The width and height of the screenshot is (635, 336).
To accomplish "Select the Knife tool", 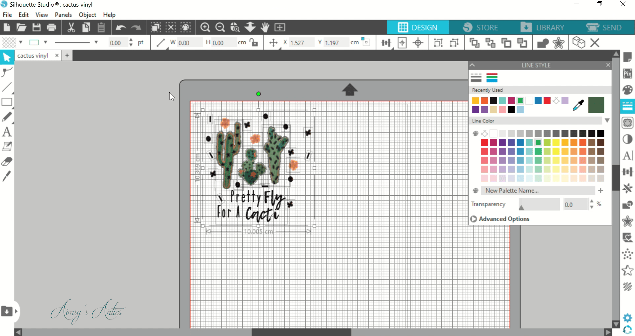I will 7,176.
